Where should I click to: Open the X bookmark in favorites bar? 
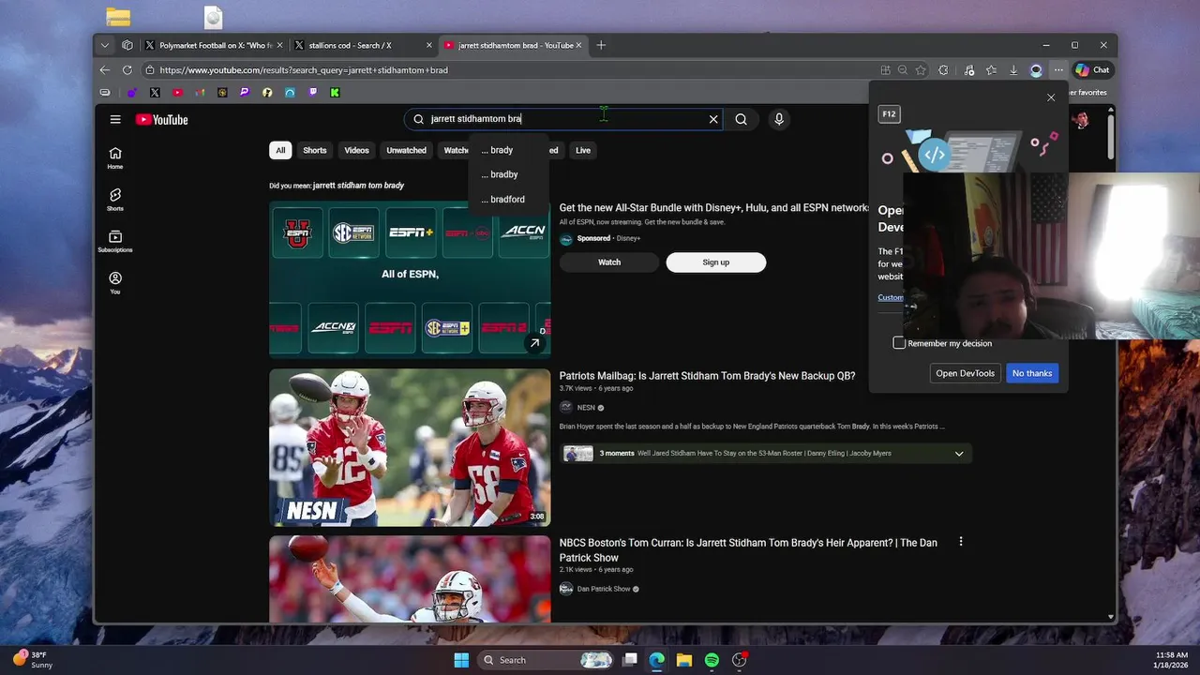pos(155,93)
